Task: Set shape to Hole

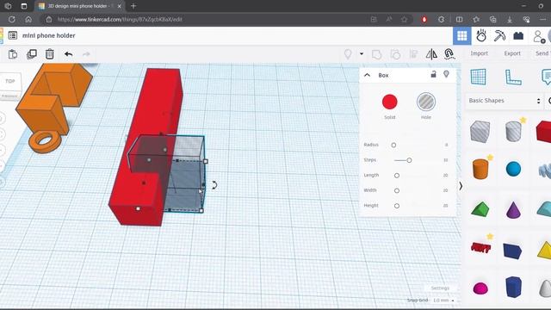Action: [x=426, y=102]
